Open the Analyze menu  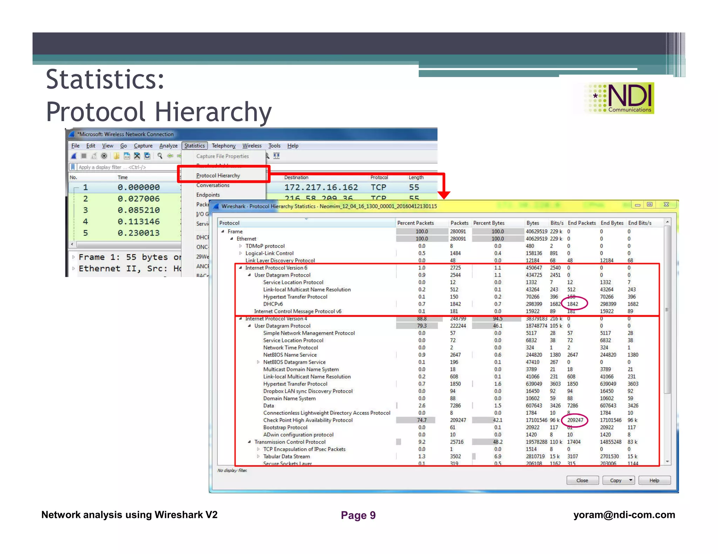pyautogui.click(x=168, y=146)
